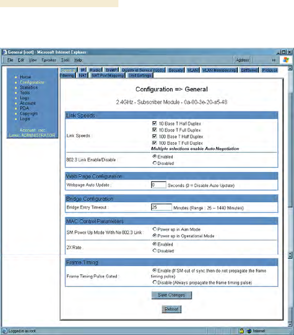
Task: Toggle 10 Base T Full Duplex checkbox
Action: coord(154,130)
